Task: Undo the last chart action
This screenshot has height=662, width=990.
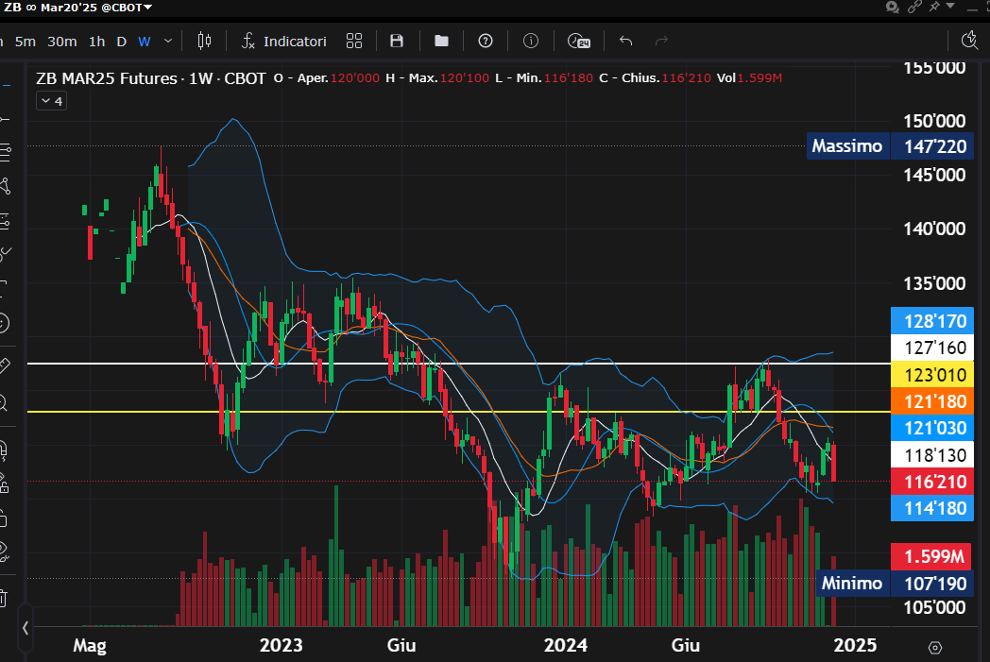Action: pyautogui.click(x=624, y=41)
